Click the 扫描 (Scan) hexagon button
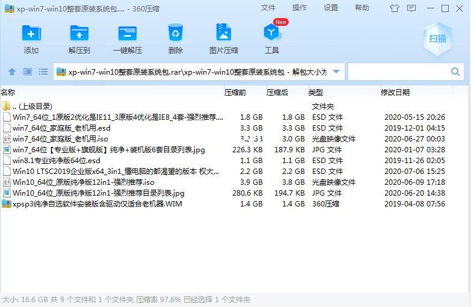 click(437, 39)
